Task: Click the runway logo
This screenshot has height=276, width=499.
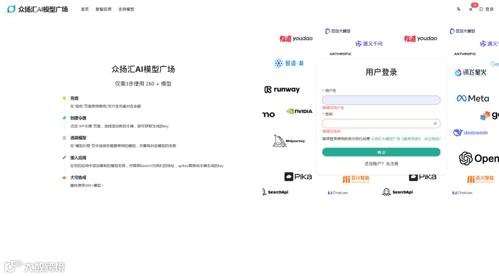Action: click(282, 90)
